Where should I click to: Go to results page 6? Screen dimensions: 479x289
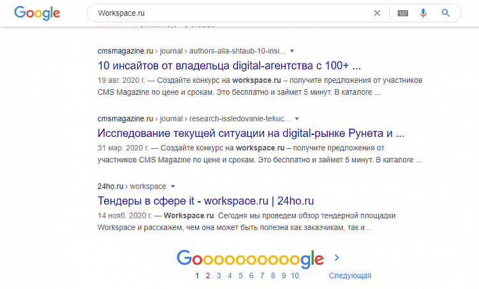click(x=251, y=276)
